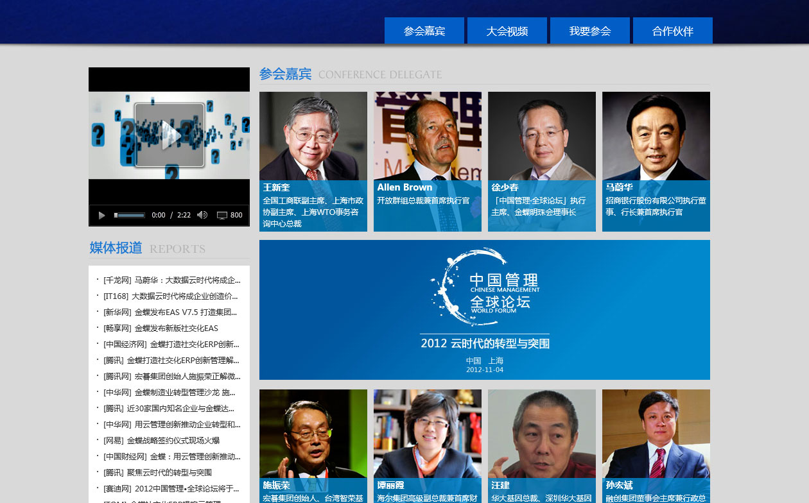The width and height of the screenshot is (809, 503).
Task: Open 徐少春 delegate photo card
Action: pos(542,162)
